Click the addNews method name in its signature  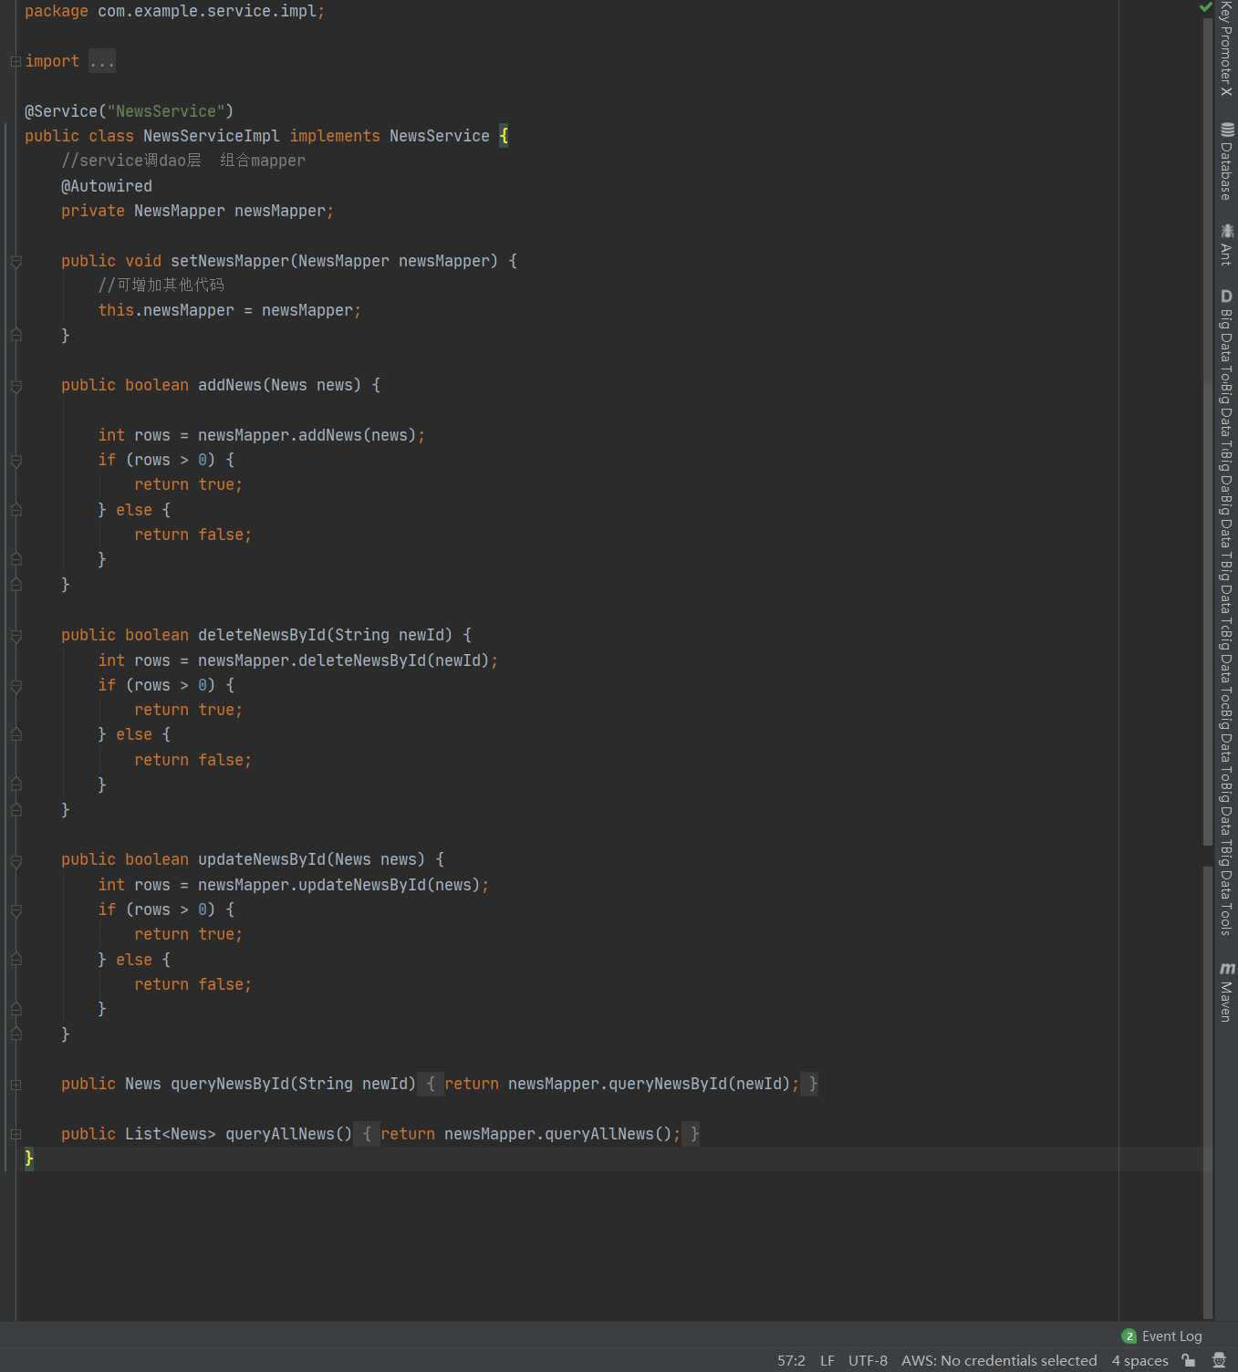click(230, 385)
